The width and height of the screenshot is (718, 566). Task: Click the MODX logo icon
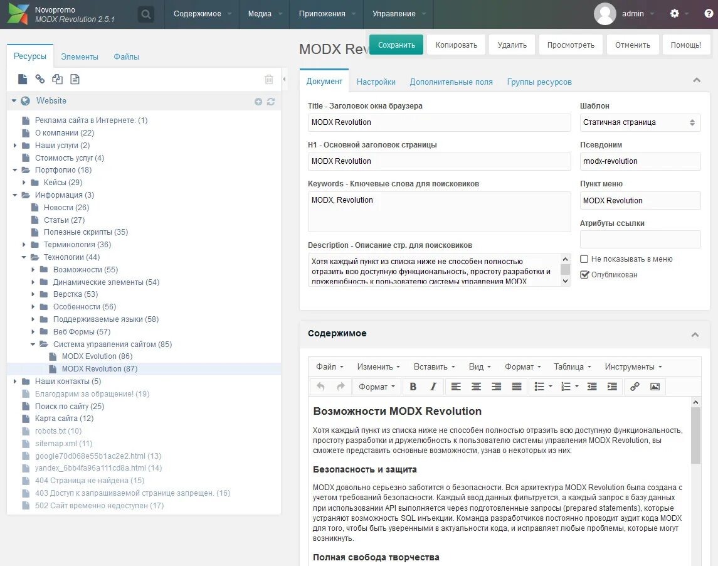[x=18, y=14]
